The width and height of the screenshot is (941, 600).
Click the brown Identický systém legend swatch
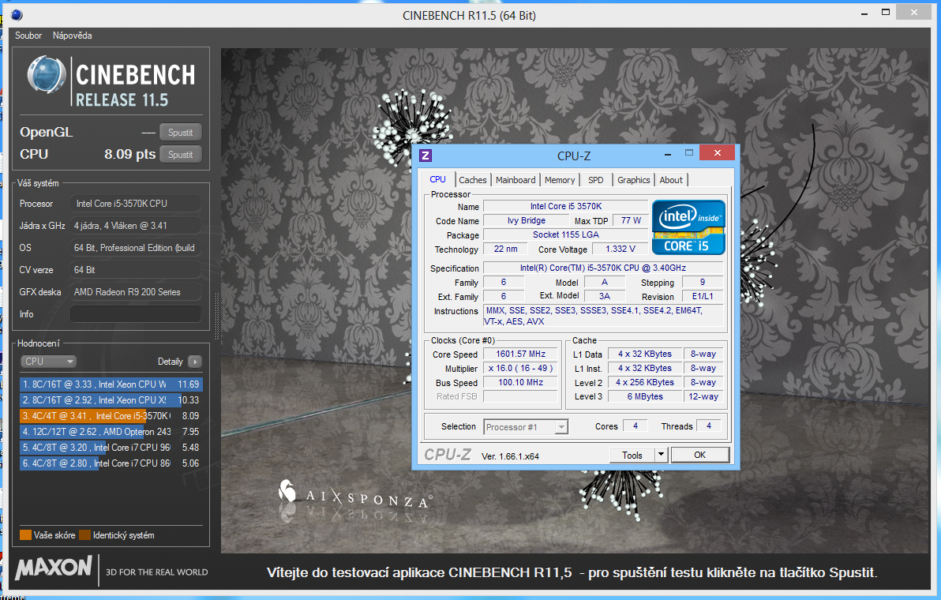click(84, 535)
